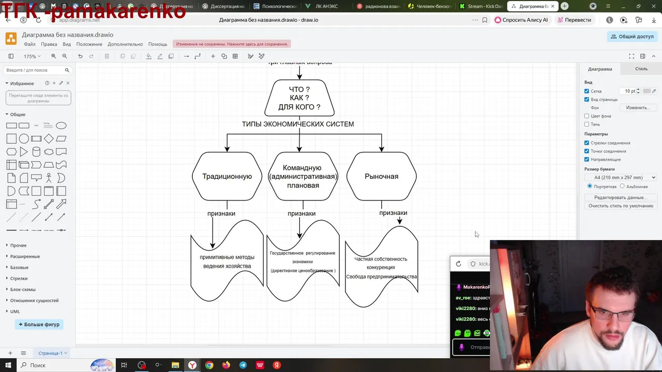Screen dimensions: 662x372
Task: Select the actor stick figure shape
Action: click(49, 178)
